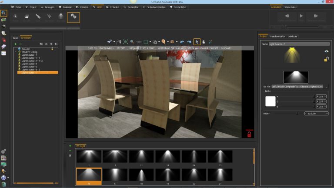Click the browse button beside IES File
Image resolution: width=334 pixels, height=188 pixels.
coord(327,87)
